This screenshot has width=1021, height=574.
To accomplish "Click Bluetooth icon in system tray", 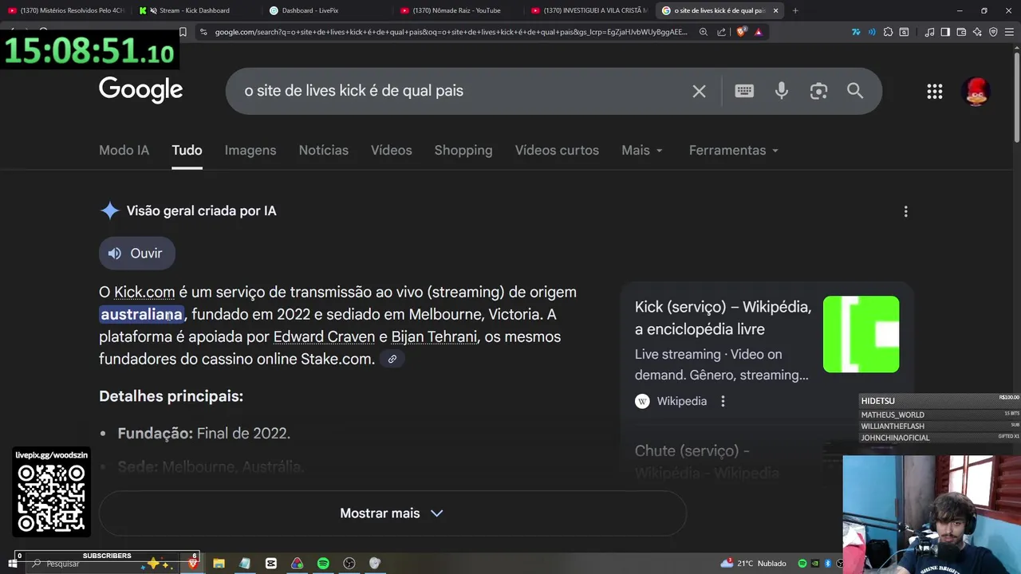I will (x=828, y=564).
